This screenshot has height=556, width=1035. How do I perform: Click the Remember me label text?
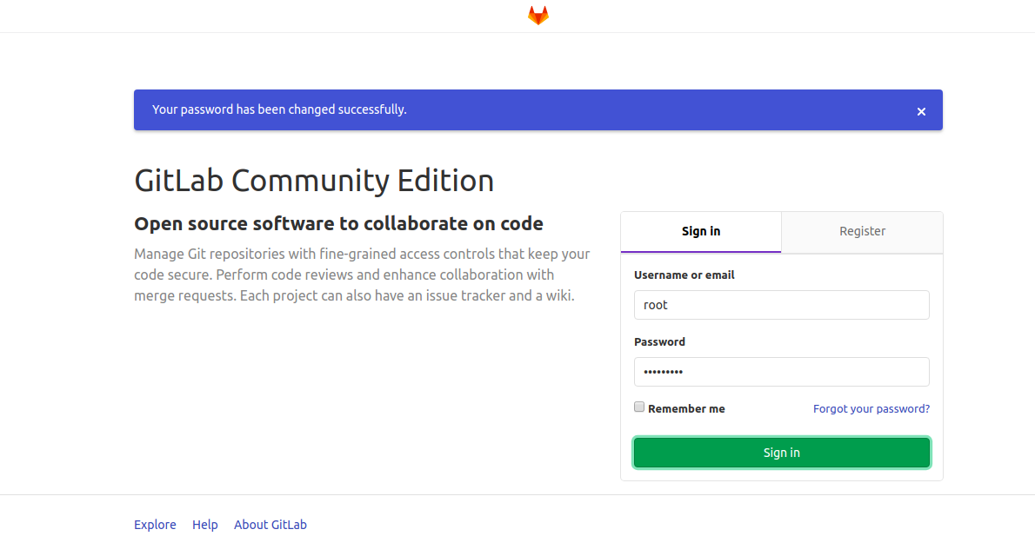tap(686, 409)
